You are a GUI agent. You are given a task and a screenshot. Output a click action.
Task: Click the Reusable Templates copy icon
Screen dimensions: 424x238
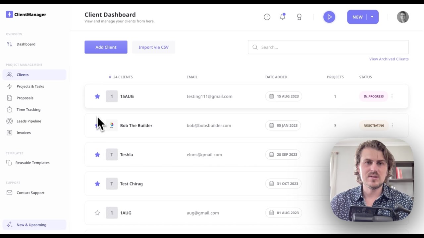click(x=9, y=163)
